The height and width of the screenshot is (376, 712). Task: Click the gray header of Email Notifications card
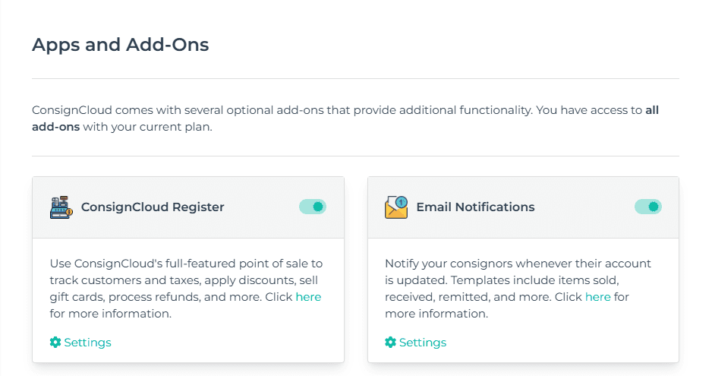pyautogui.click(x=523, y=207)
